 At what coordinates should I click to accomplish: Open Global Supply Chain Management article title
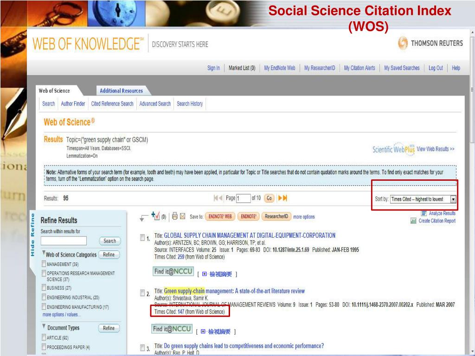[250, 235]
